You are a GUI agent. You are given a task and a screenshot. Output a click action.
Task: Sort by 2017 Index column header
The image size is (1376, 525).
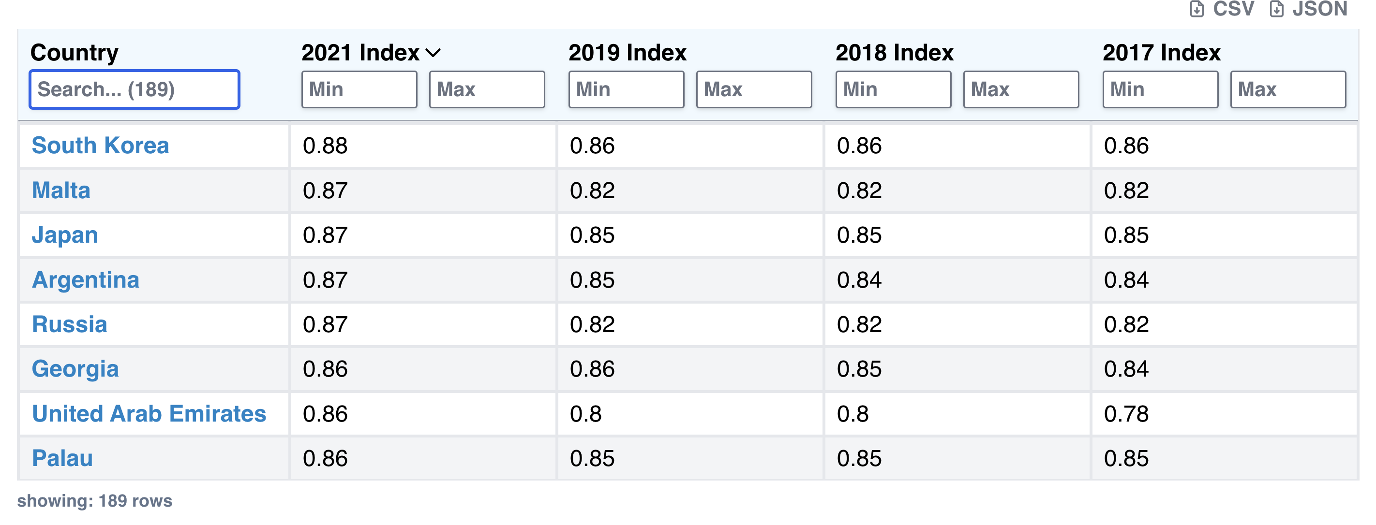(x=1161, y=53)
